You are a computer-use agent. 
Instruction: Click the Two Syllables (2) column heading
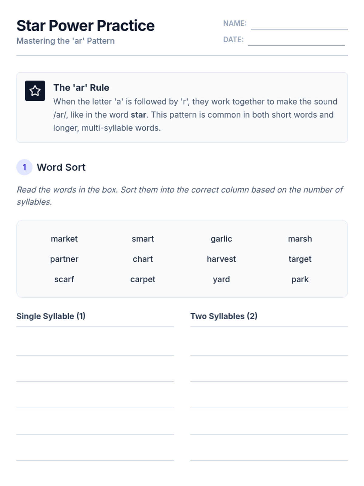click(224, 316)
